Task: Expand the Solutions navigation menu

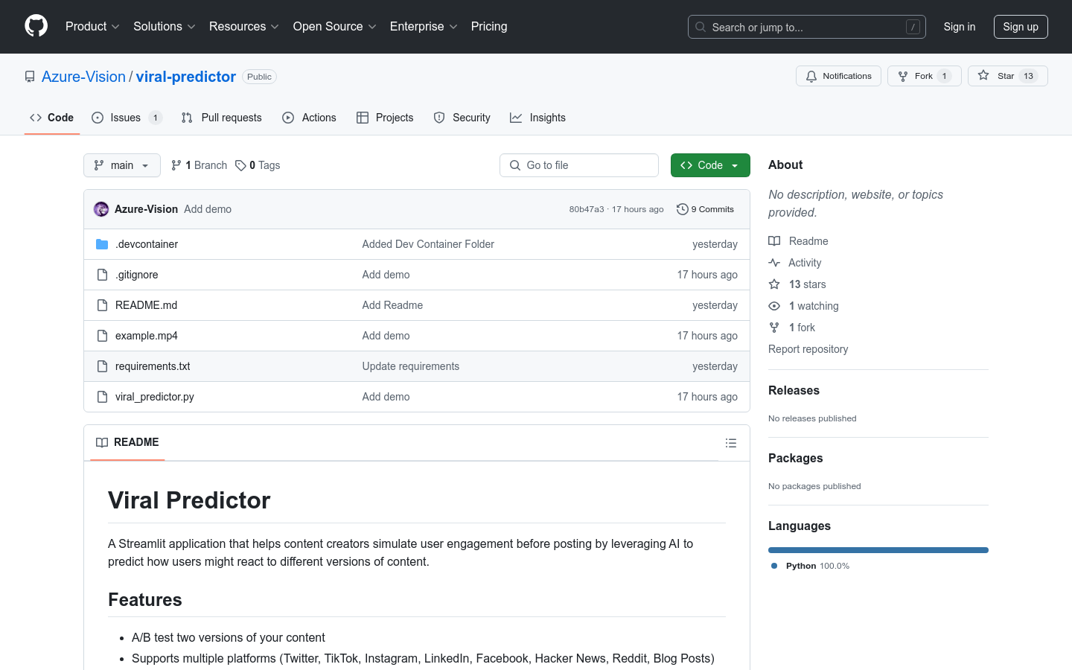Action: pos(164,27)
